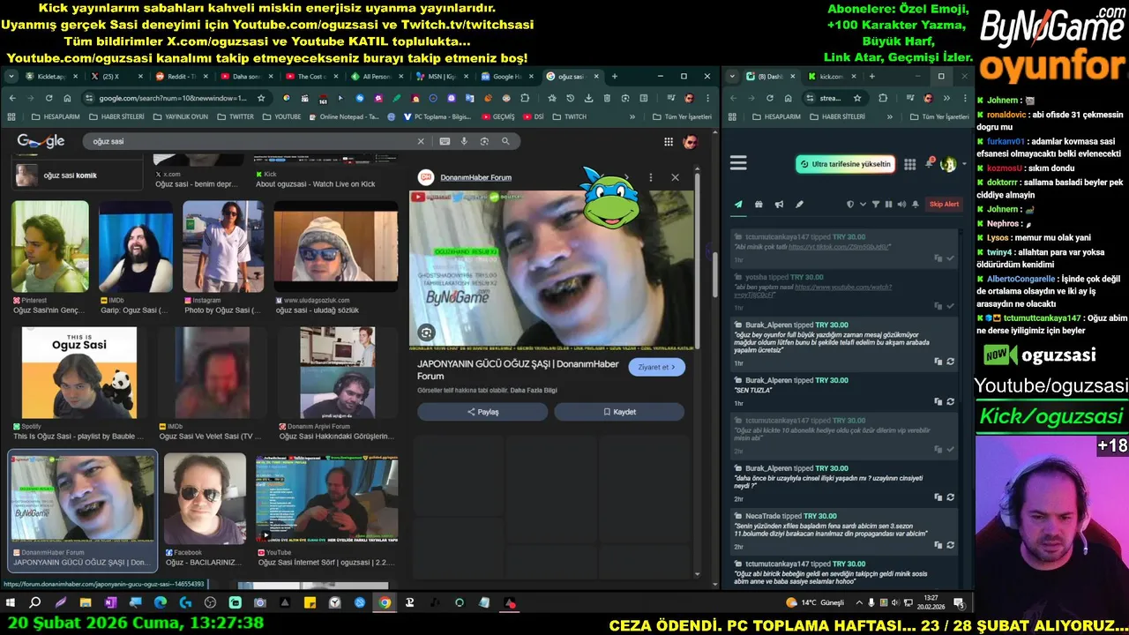Open File Explorer from the taskbar
Screen dimensions: 1129x635
click(x=86, y=603)
